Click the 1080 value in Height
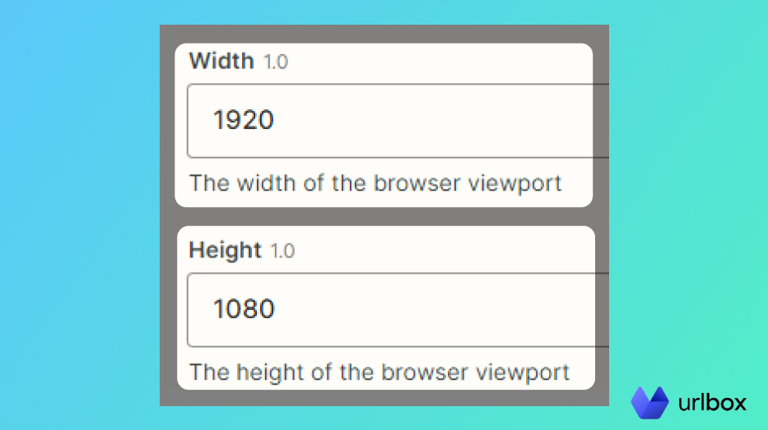768x430 pixels. click(x=244, y=310)
